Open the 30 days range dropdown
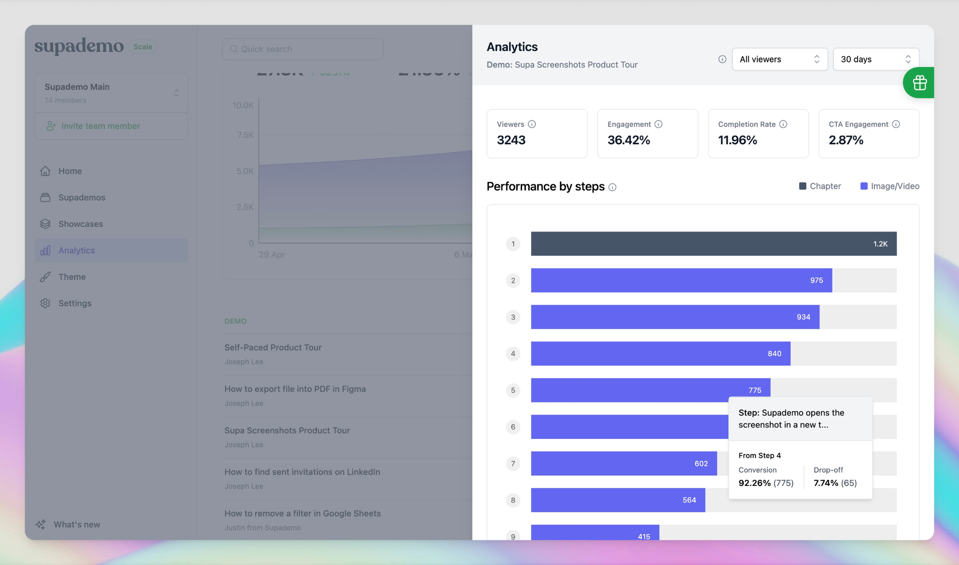The width and height of the screenshot is (959, 565). [x=876, y=59]
